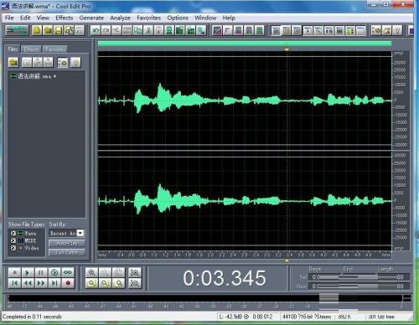The image size is (419, 325).
Task: Zoom out full both axes
Action: [118, 272]
